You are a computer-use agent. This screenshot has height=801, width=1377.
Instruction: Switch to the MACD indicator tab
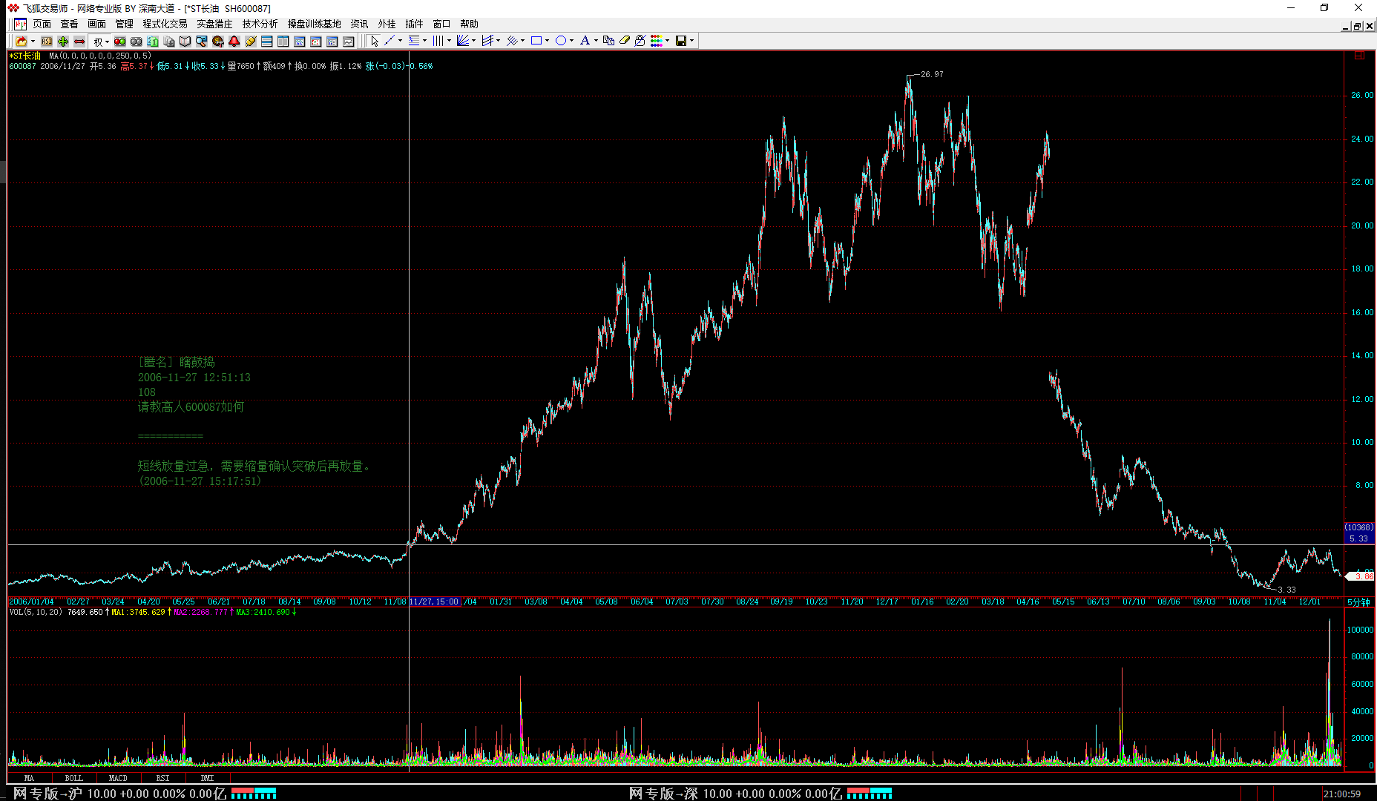(118, 778)
